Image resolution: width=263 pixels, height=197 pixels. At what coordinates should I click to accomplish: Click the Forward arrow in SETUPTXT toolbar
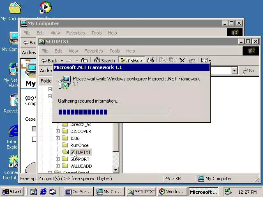coord(69,61)
